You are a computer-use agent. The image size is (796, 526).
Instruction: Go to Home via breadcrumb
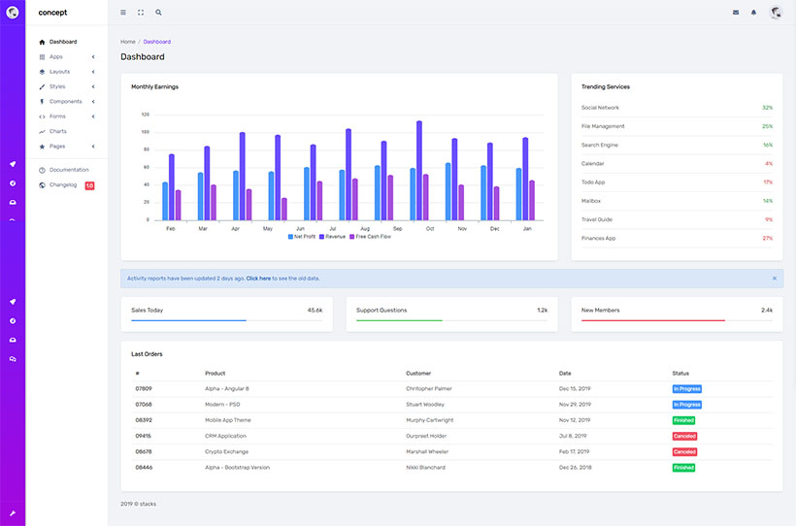127,42
